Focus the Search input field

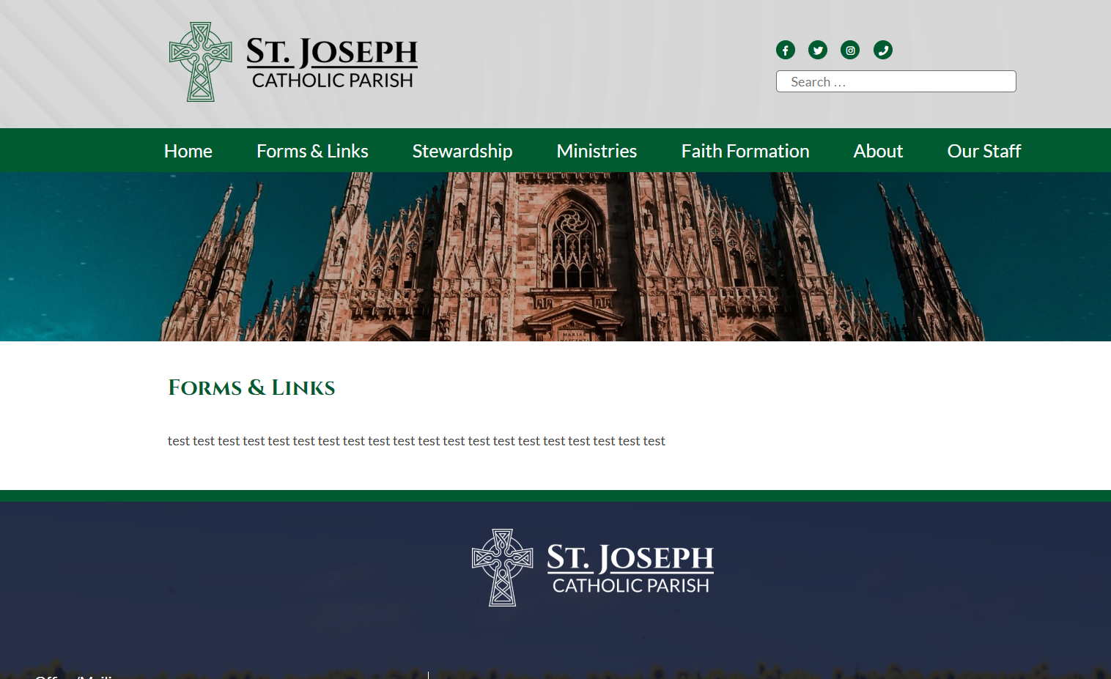[x=896, y=81]
